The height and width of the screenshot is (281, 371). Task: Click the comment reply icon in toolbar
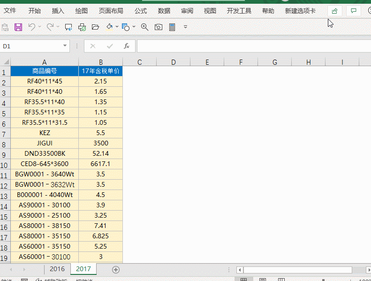coord(68,27)
